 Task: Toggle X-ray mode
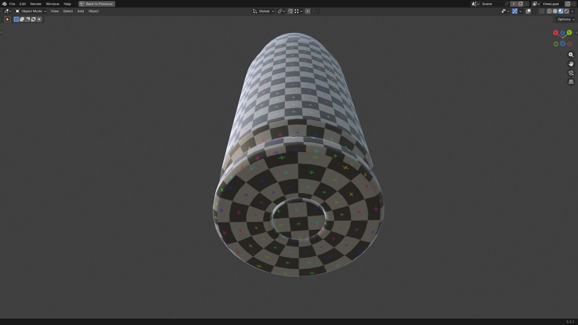[542, 11]
